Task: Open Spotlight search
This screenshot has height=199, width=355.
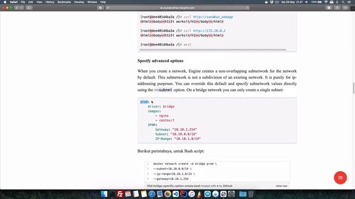Action: tap(343, 2)
